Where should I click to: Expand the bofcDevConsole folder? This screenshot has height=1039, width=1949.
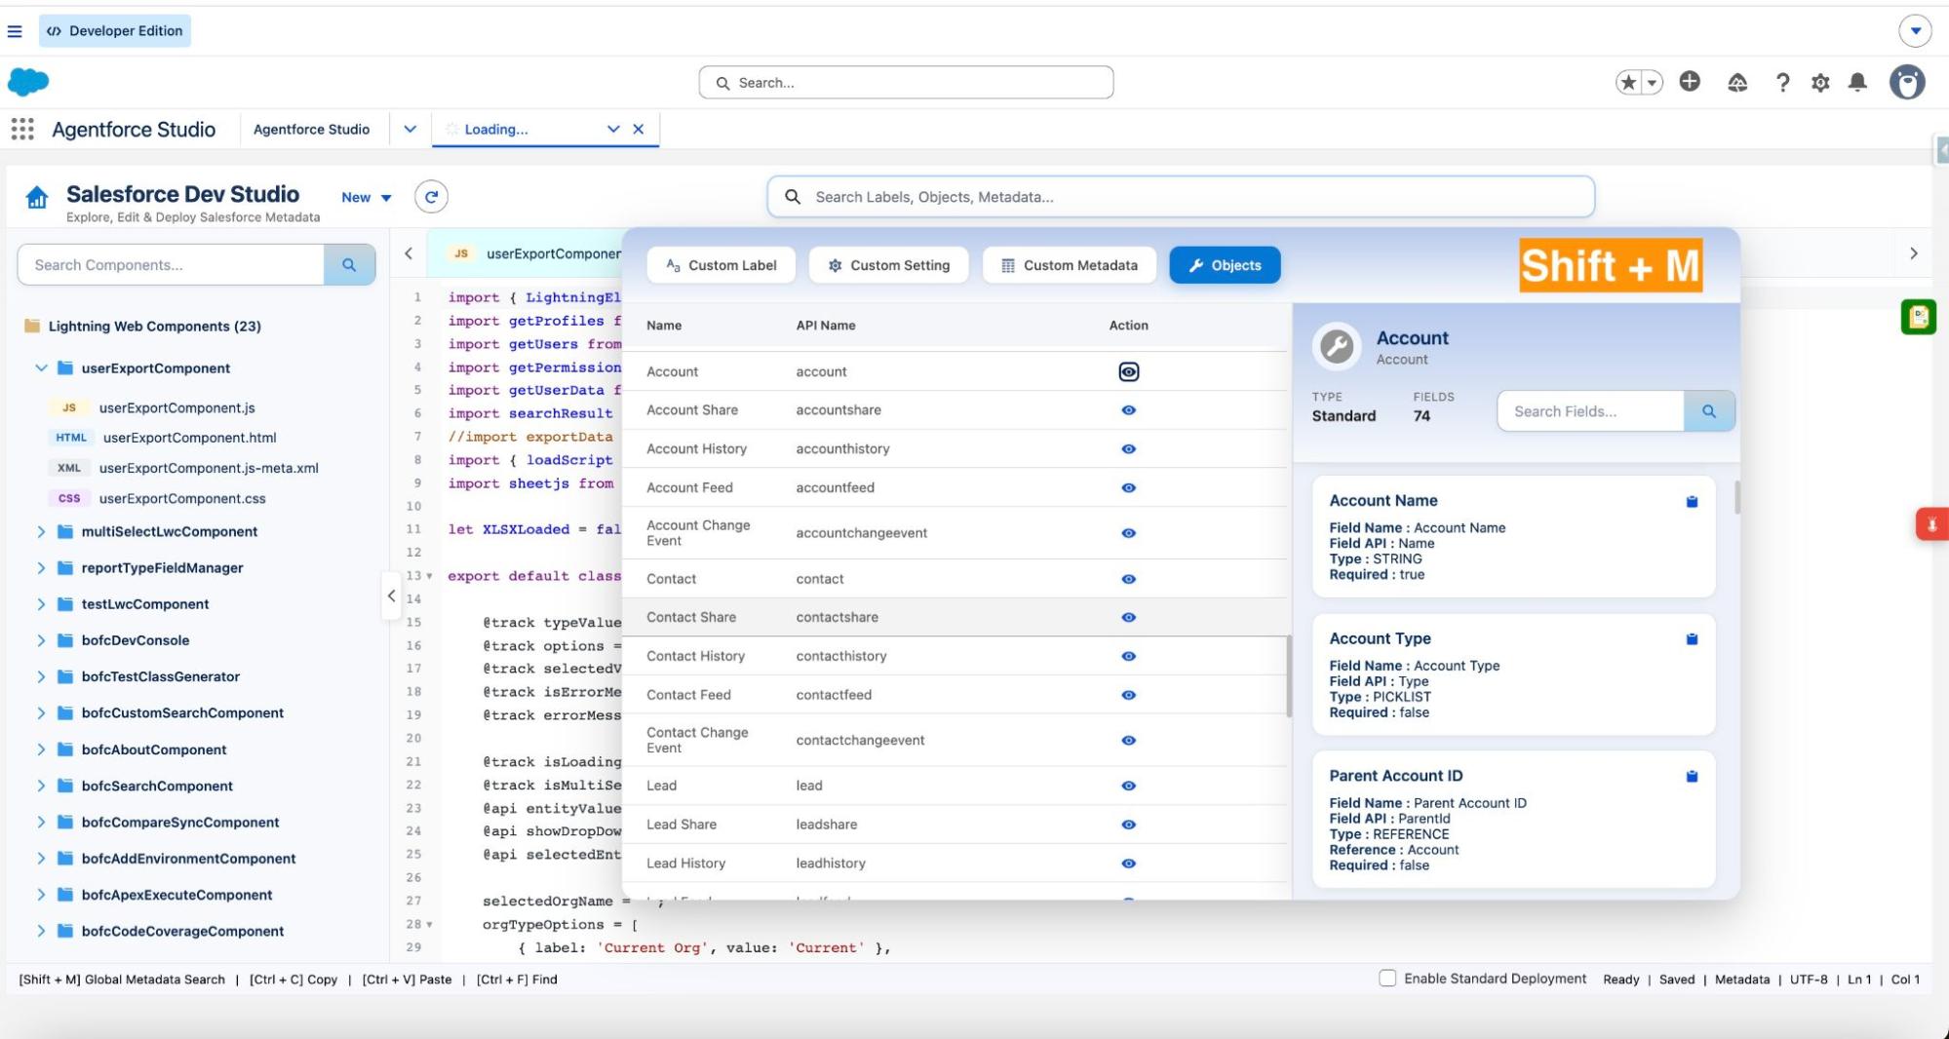point(41,640)
